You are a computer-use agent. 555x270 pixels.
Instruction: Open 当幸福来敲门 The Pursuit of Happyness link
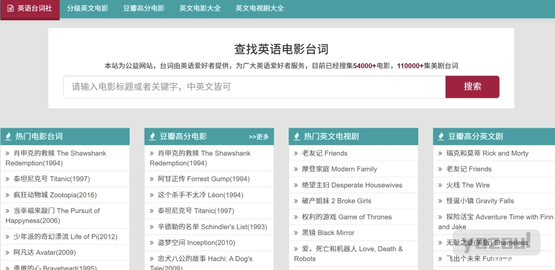point(52,216)
